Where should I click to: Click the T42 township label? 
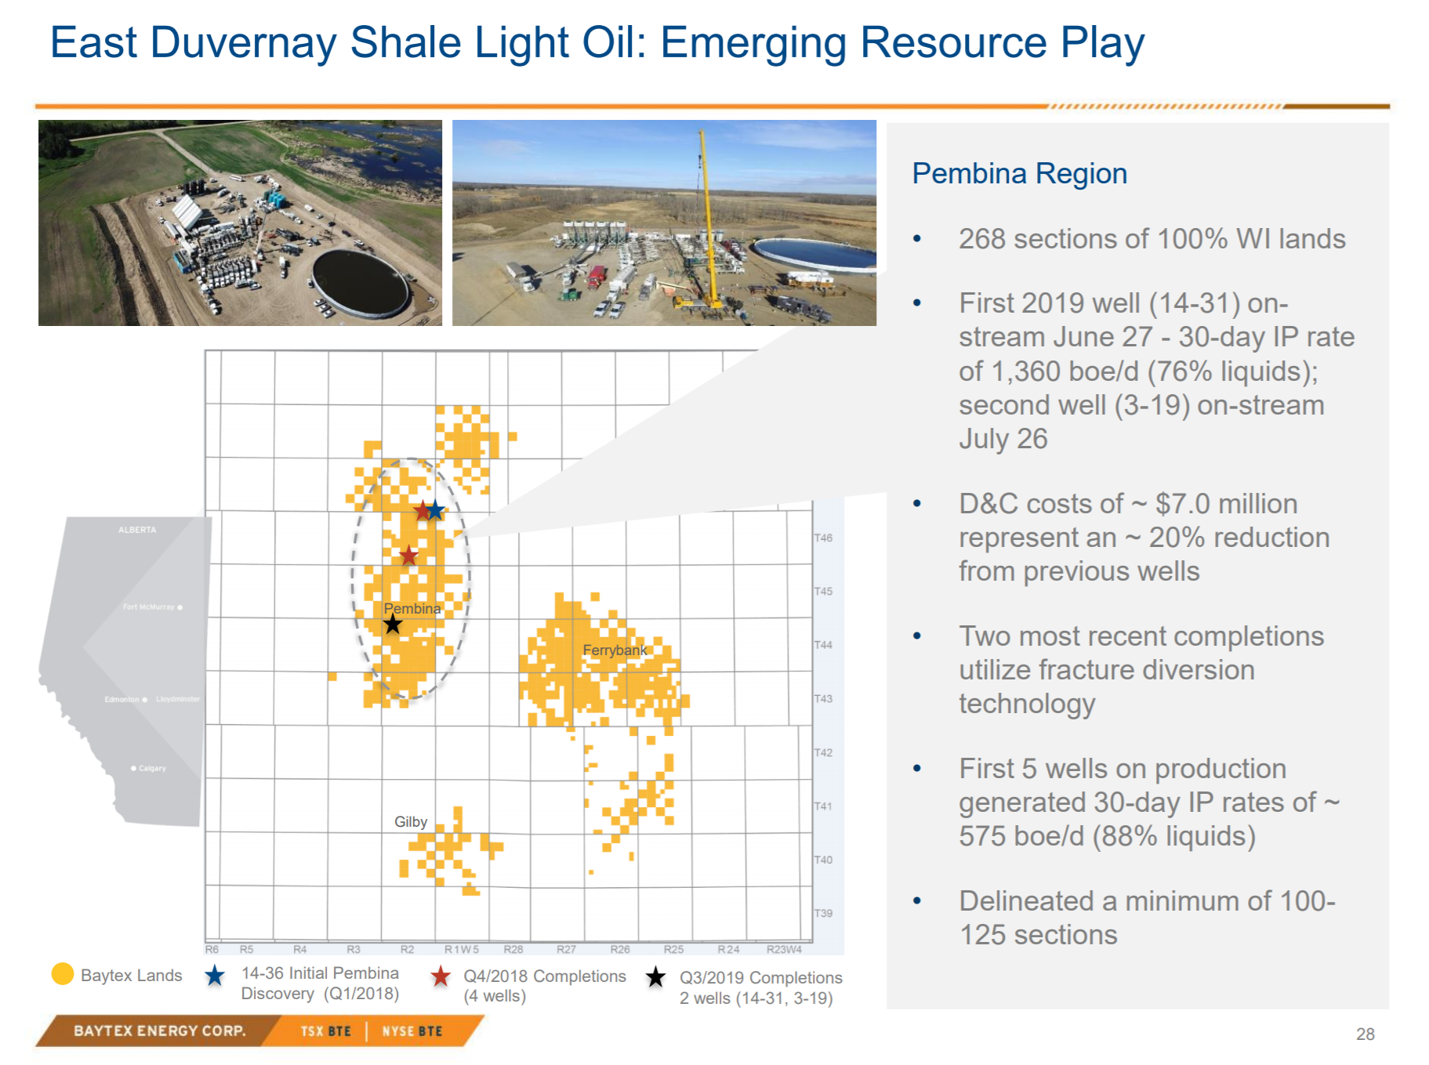823,753
